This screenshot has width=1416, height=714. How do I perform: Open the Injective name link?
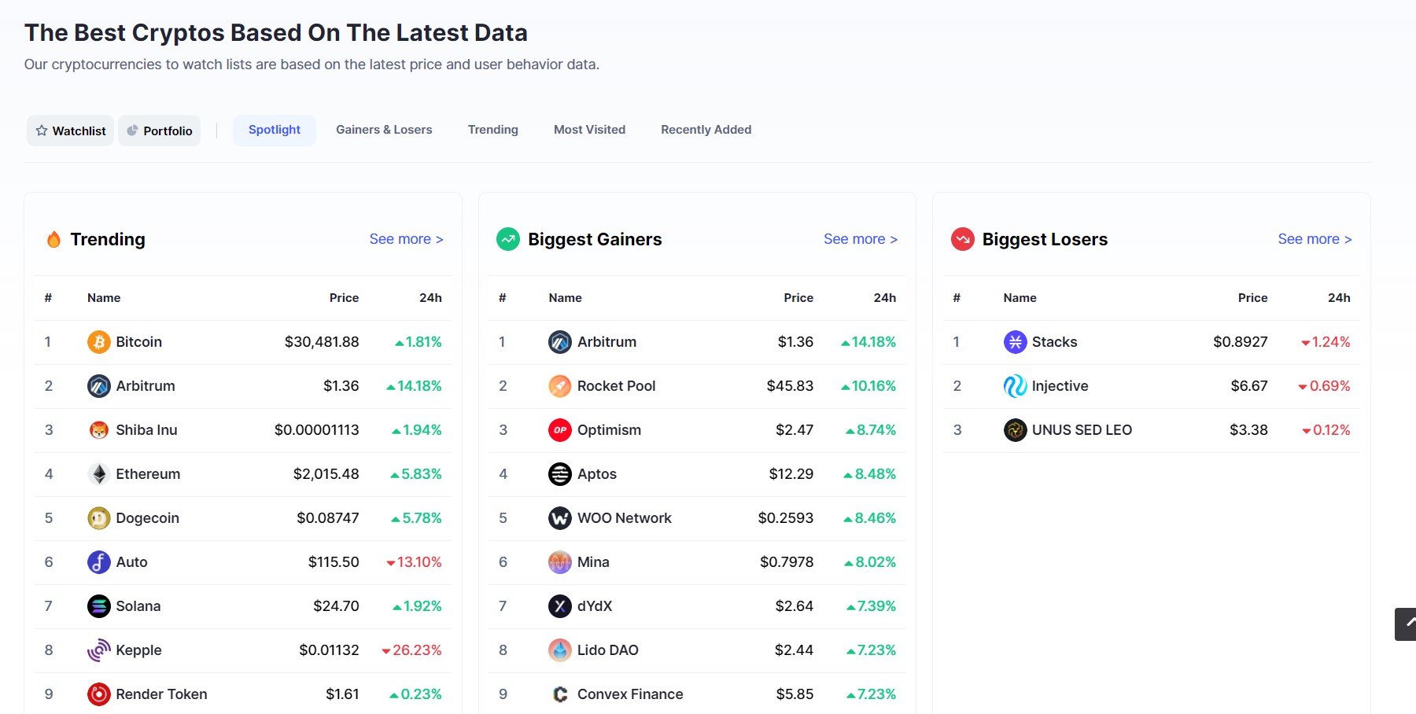1060,386
